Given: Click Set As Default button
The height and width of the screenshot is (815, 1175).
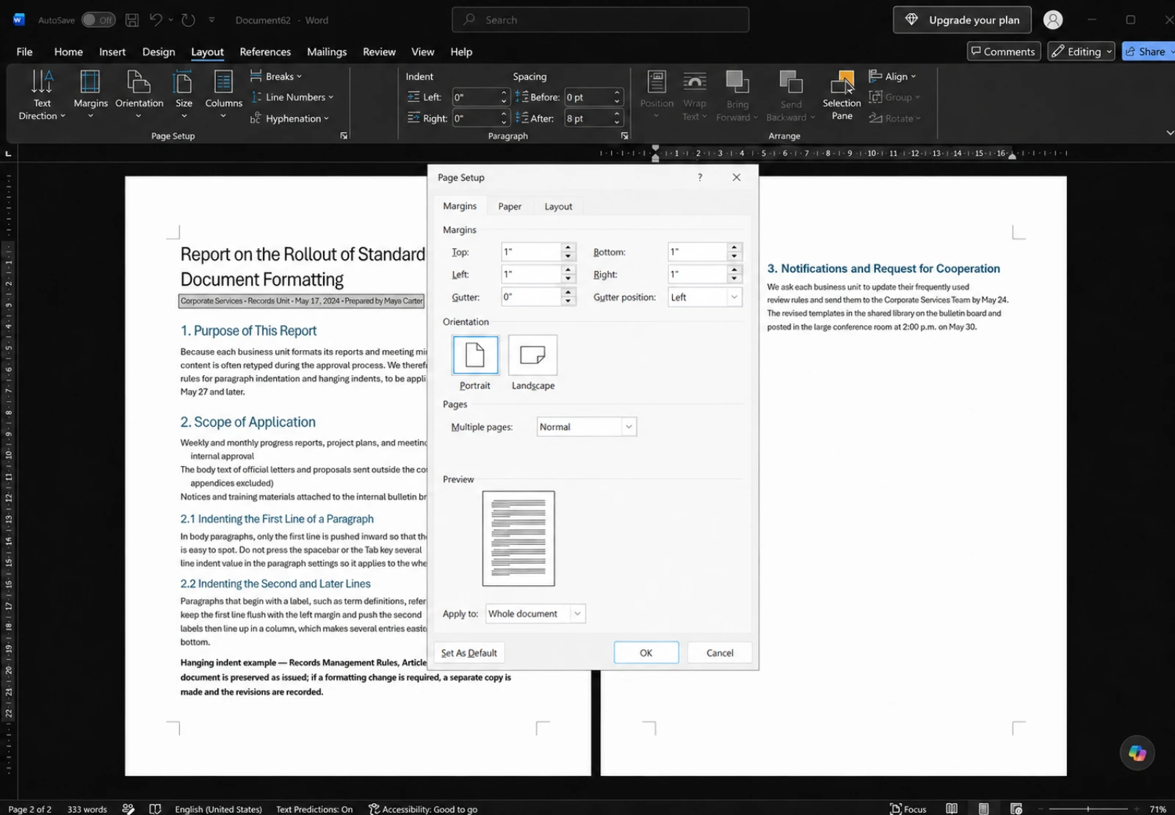Looking at the screenshot, I should point(469,653).
